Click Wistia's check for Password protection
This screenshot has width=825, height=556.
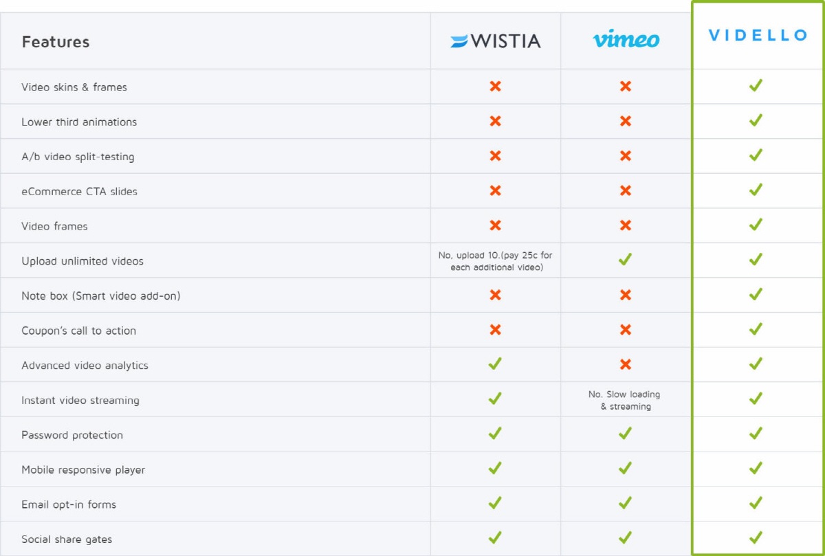495,433
